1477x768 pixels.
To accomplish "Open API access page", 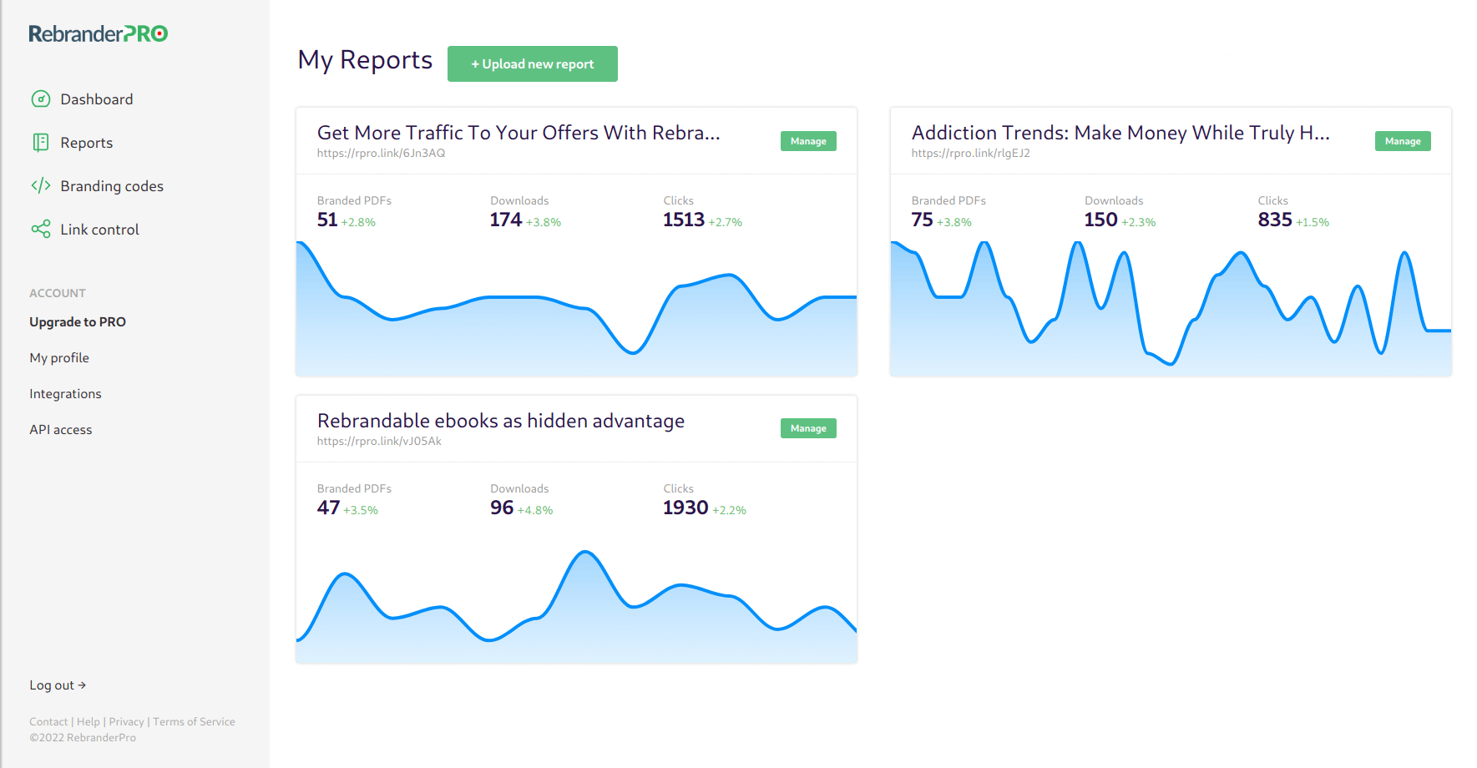I will coord(61,430).
